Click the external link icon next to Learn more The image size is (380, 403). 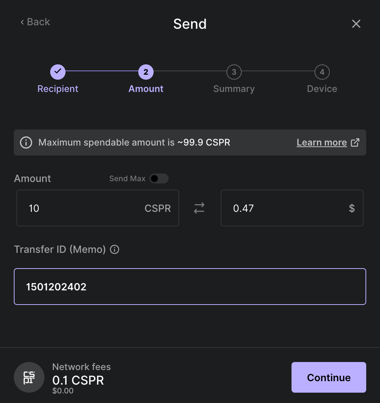(x=355, y=142)
